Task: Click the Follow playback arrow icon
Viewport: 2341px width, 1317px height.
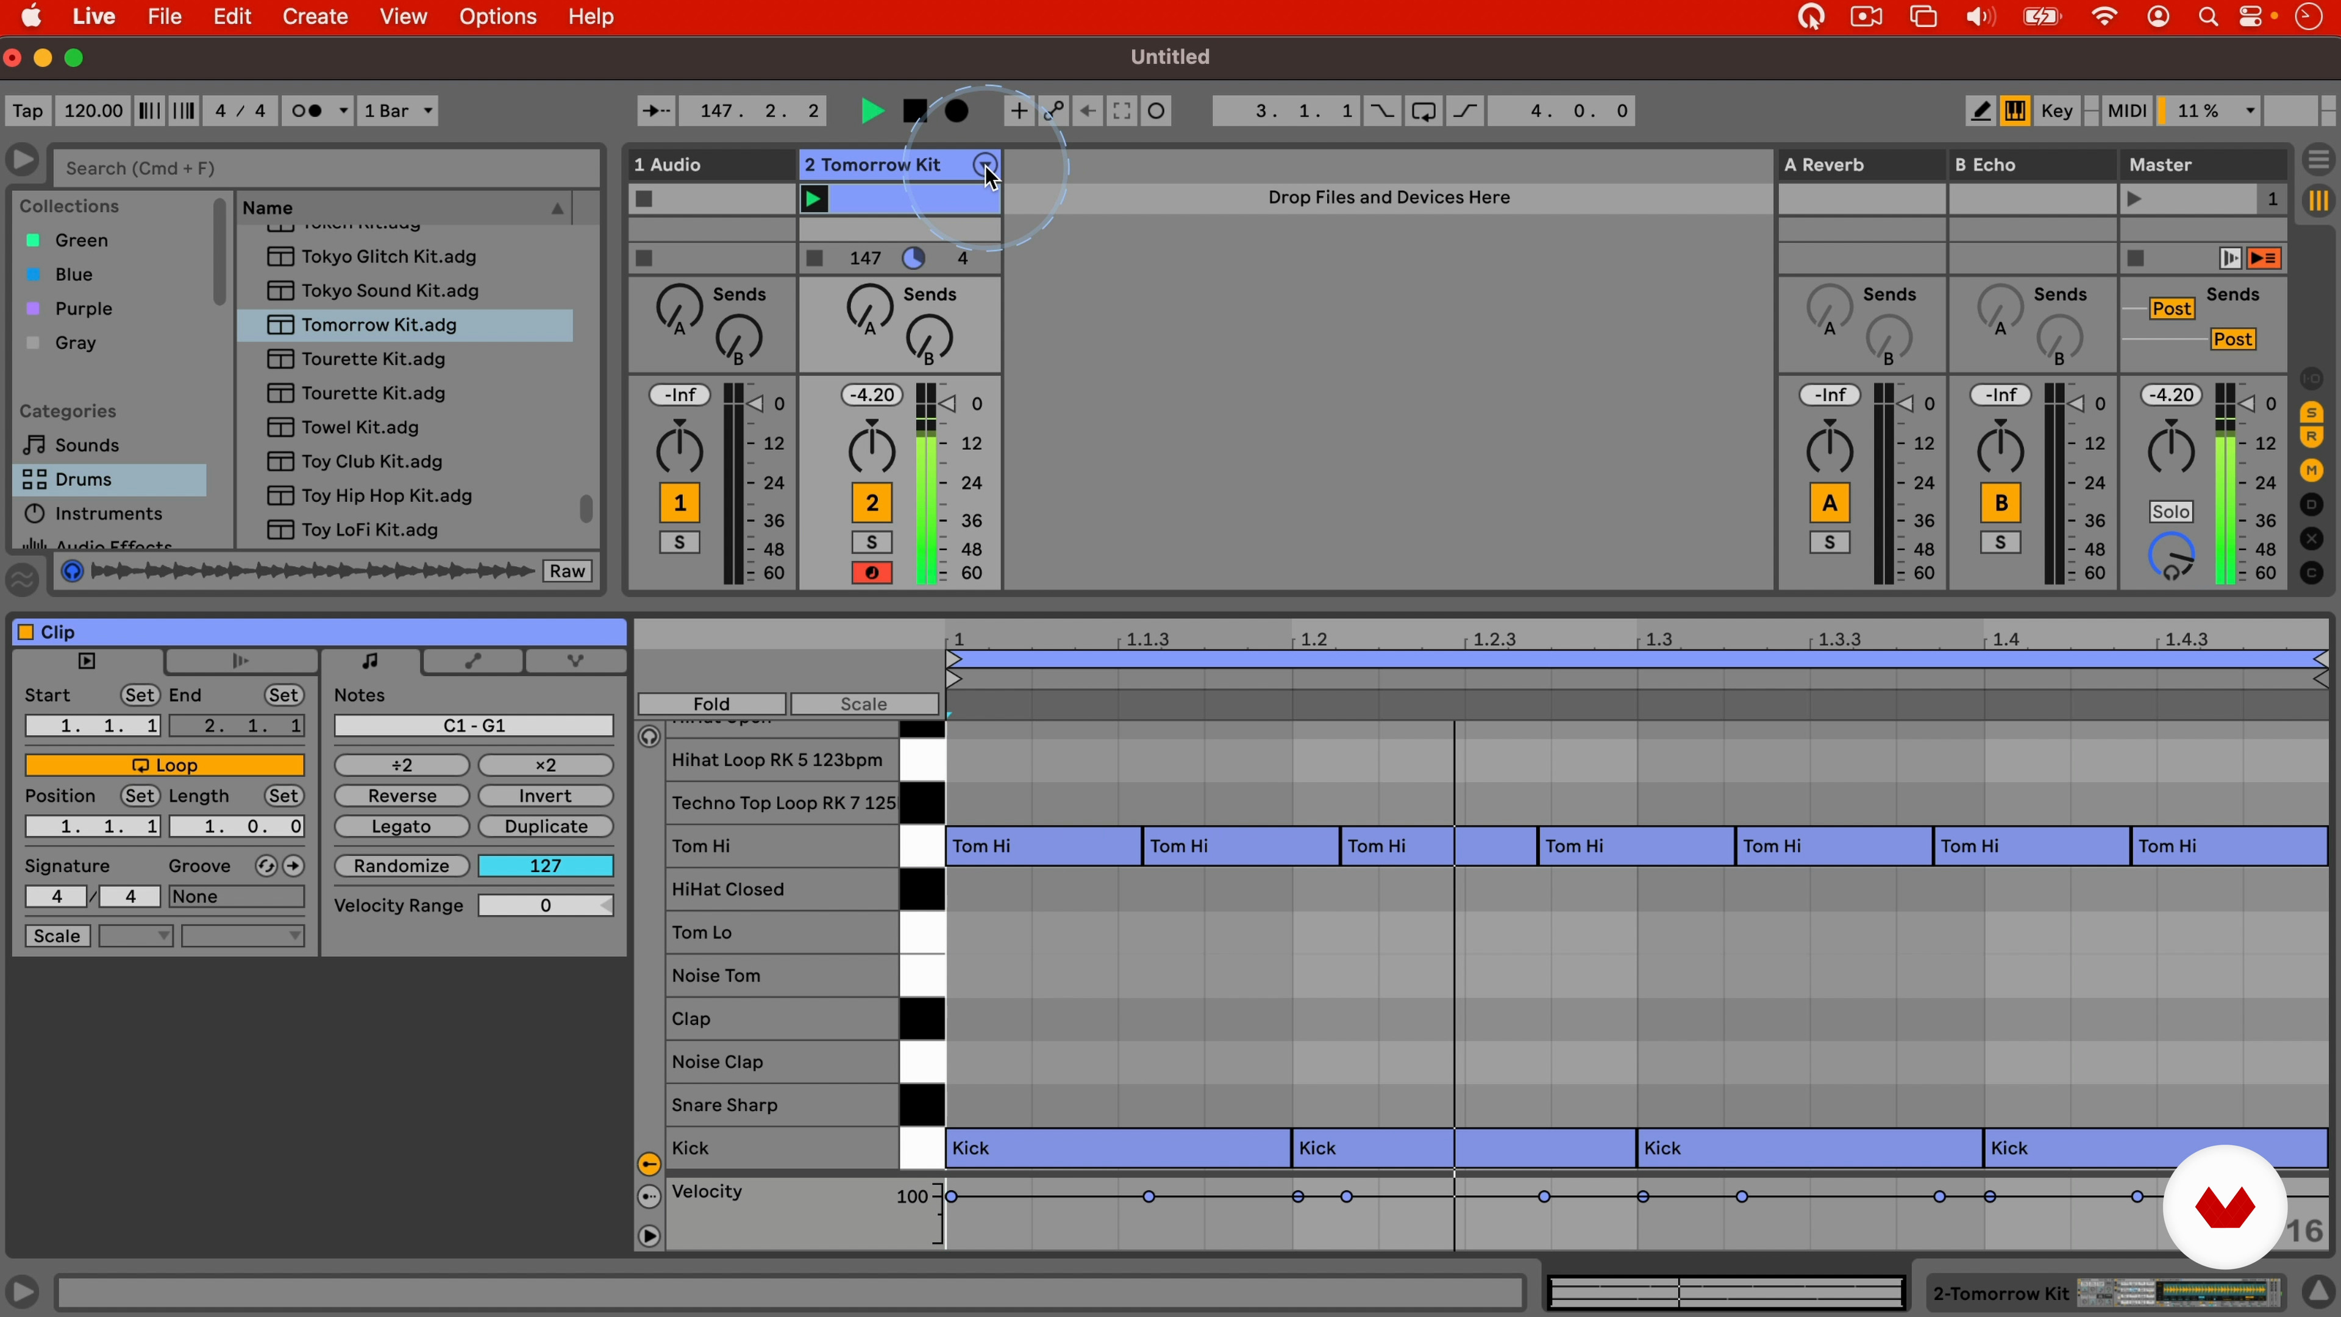Action: pos(655,111)
